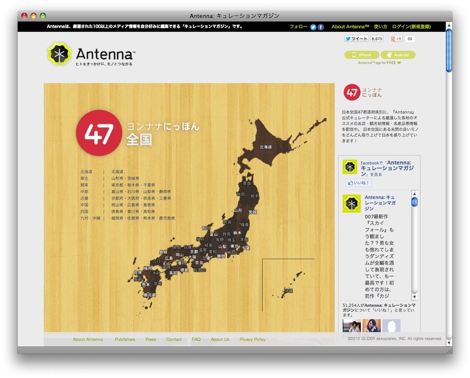Click 三重県 in the 近畿 list row
Screen dimensions: 470x378
click(x=165, y=198)
